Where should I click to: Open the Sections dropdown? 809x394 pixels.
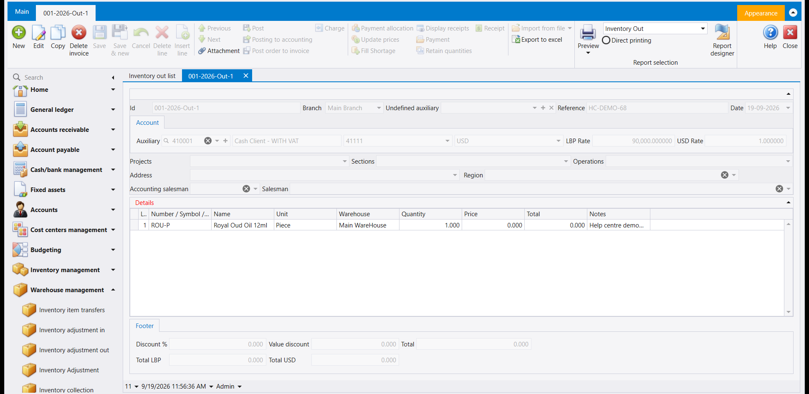pyautogui.click(x=566, y=162)
